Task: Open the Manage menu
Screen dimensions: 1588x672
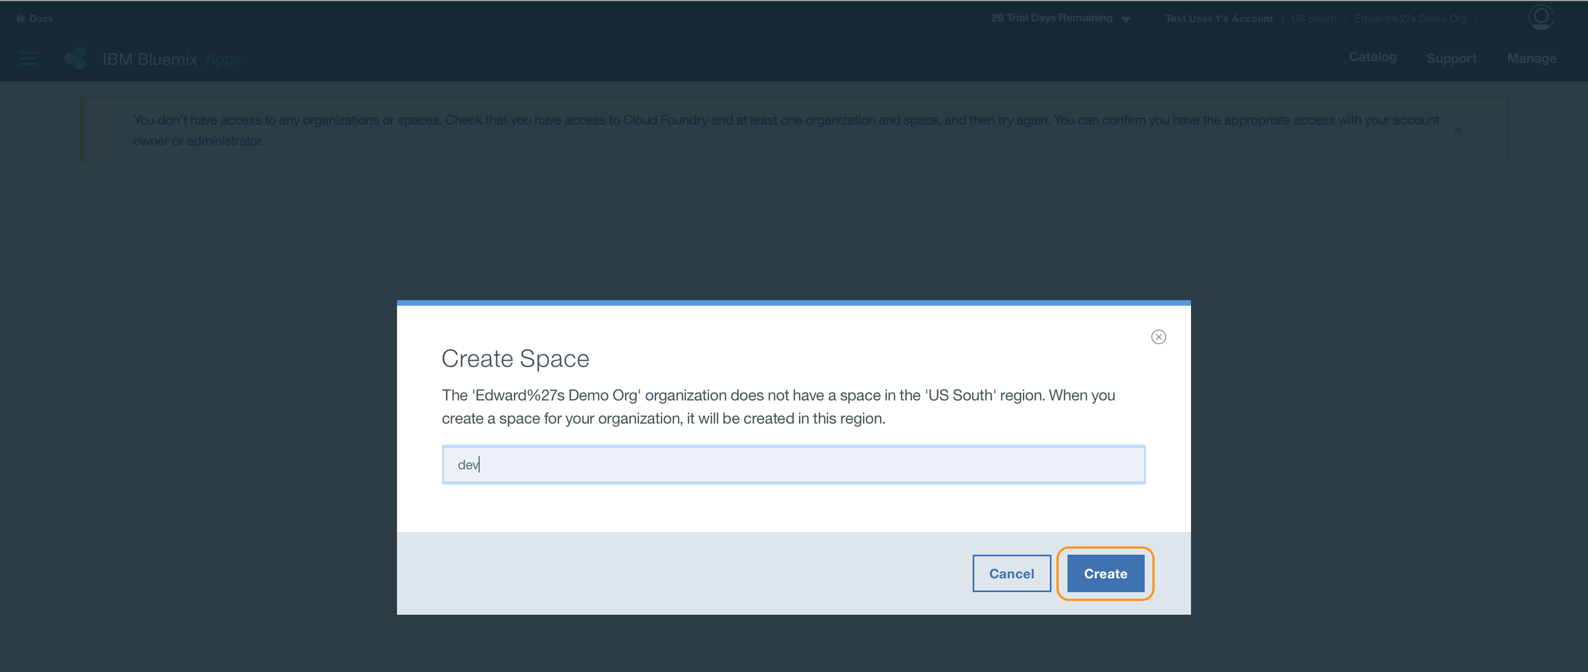Action: [1531, 58]
